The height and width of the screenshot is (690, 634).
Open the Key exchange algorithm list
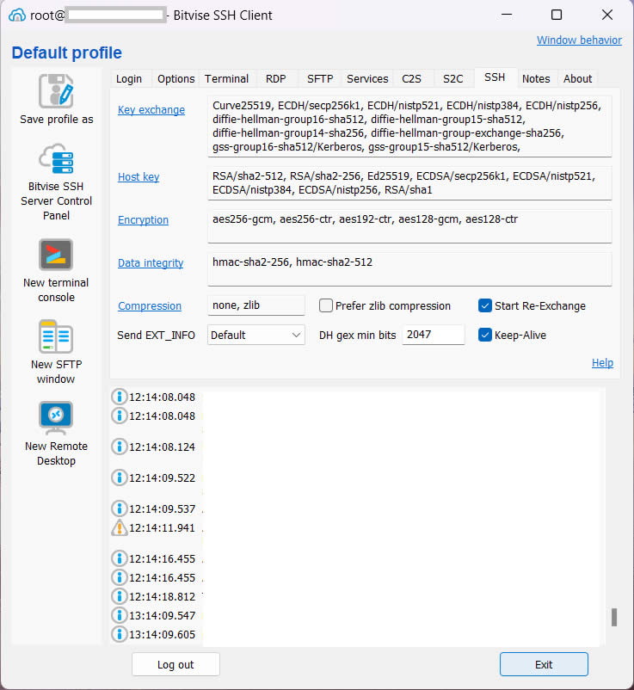(151, 110)
